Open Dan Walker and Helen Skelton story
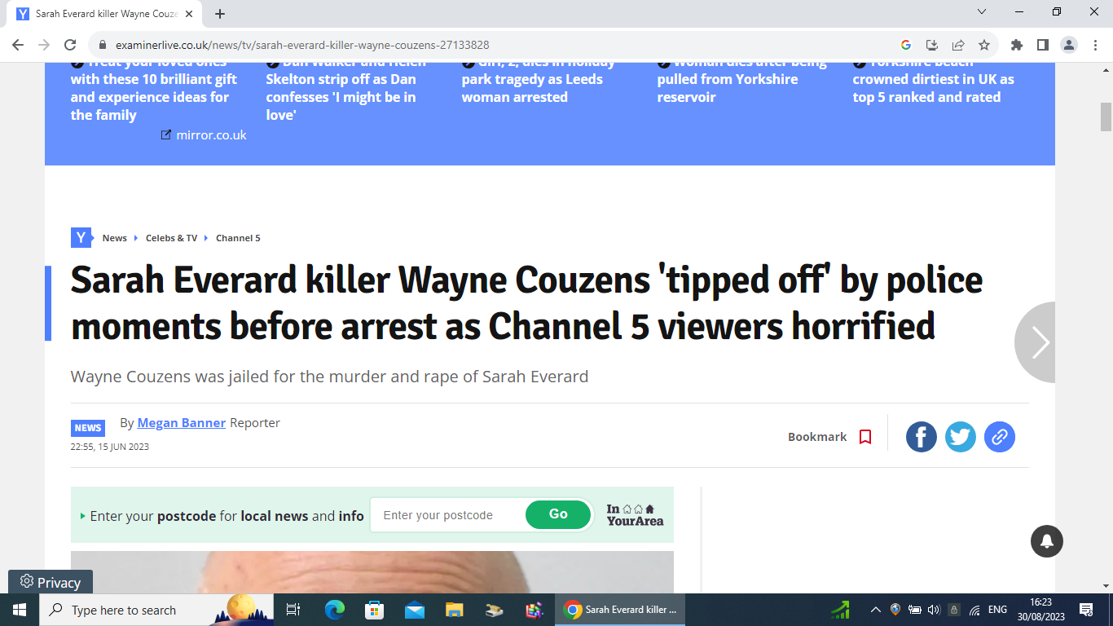The image size is (1113, 626). tap(345, 88)
